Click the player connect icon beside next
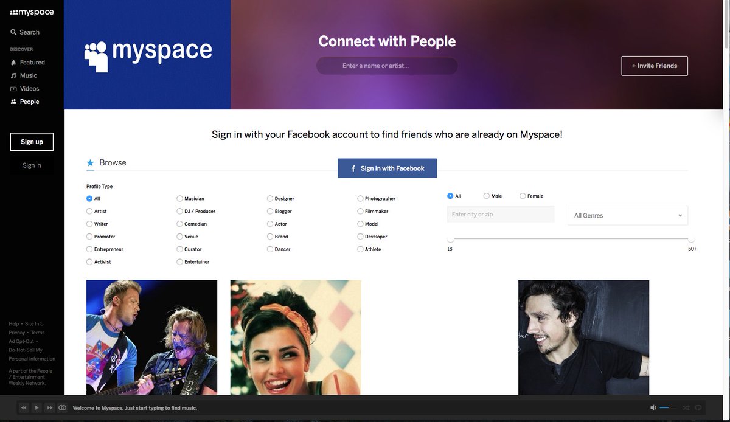The width and height of the screenshot is (730, 422). point(62,408)
